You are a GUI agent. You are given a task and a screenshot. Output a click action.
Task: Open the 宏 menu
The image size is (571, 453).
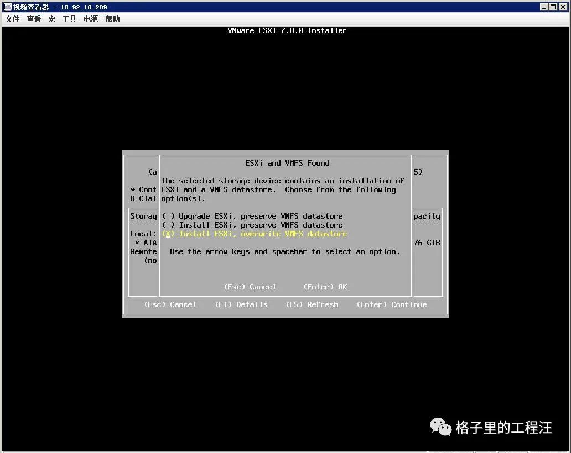(51, 19)
